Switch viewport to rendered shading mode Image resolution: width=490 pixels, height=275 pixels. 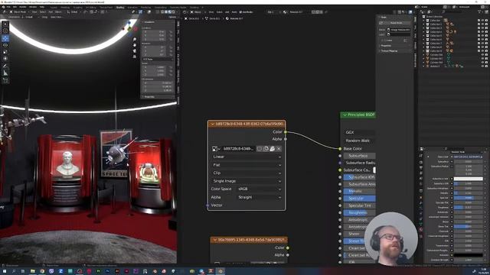(174, 12)
